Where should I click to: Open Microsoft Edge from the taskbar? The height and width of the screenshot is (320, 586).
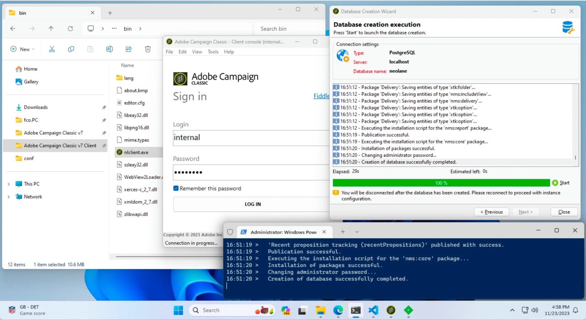coord(338,310)
